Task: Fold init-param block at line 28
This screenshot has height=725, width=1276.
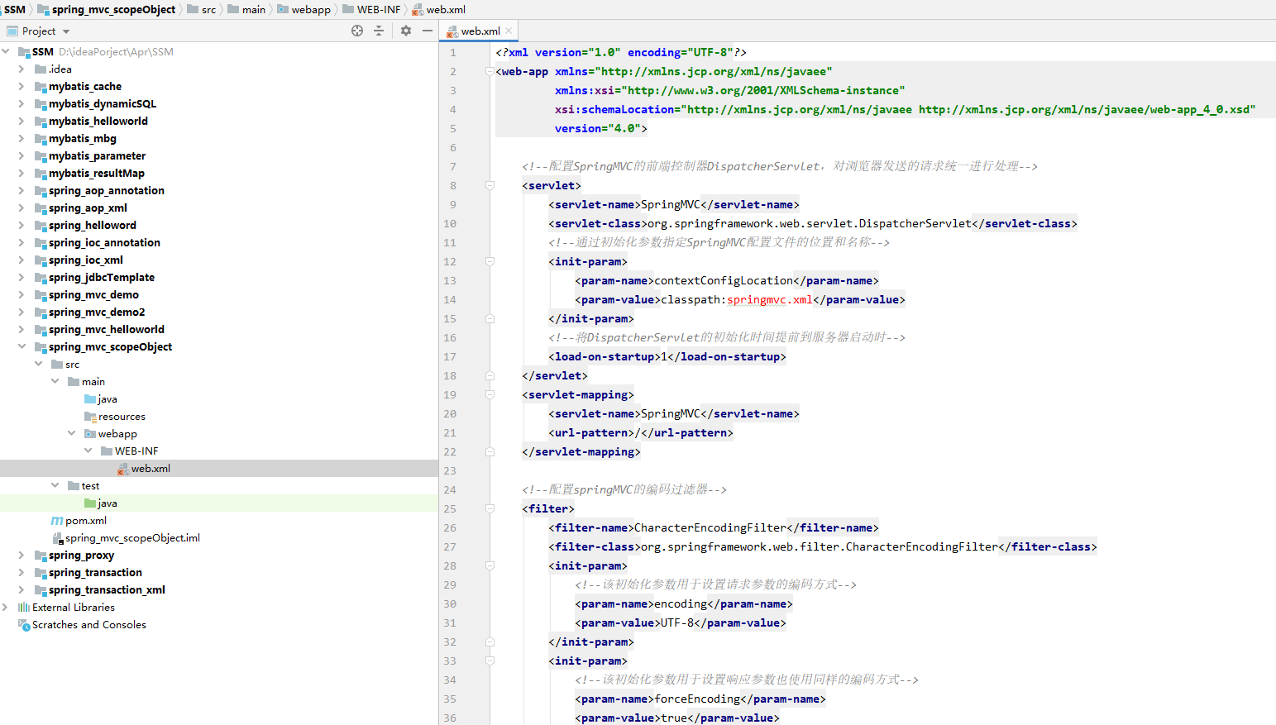Action: (490, 565)
